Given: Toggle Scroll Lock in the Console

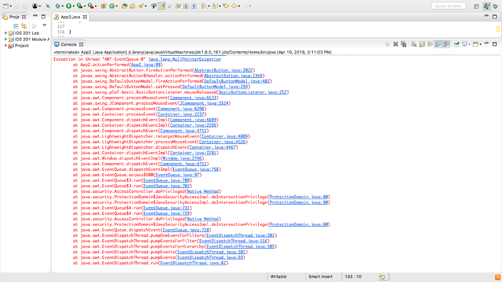Looking at the screenshot, I should point(422,44).
